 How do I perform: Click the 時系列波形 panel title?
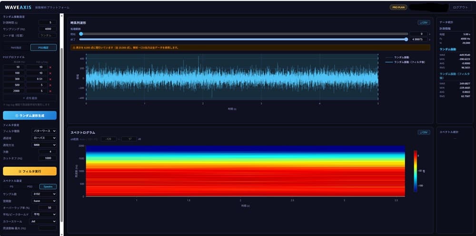coord(79,23)
